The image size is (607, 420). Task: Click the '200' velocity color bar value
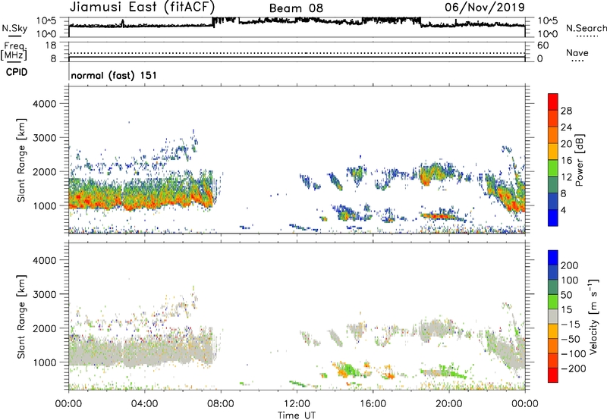[x=570, y=265]
